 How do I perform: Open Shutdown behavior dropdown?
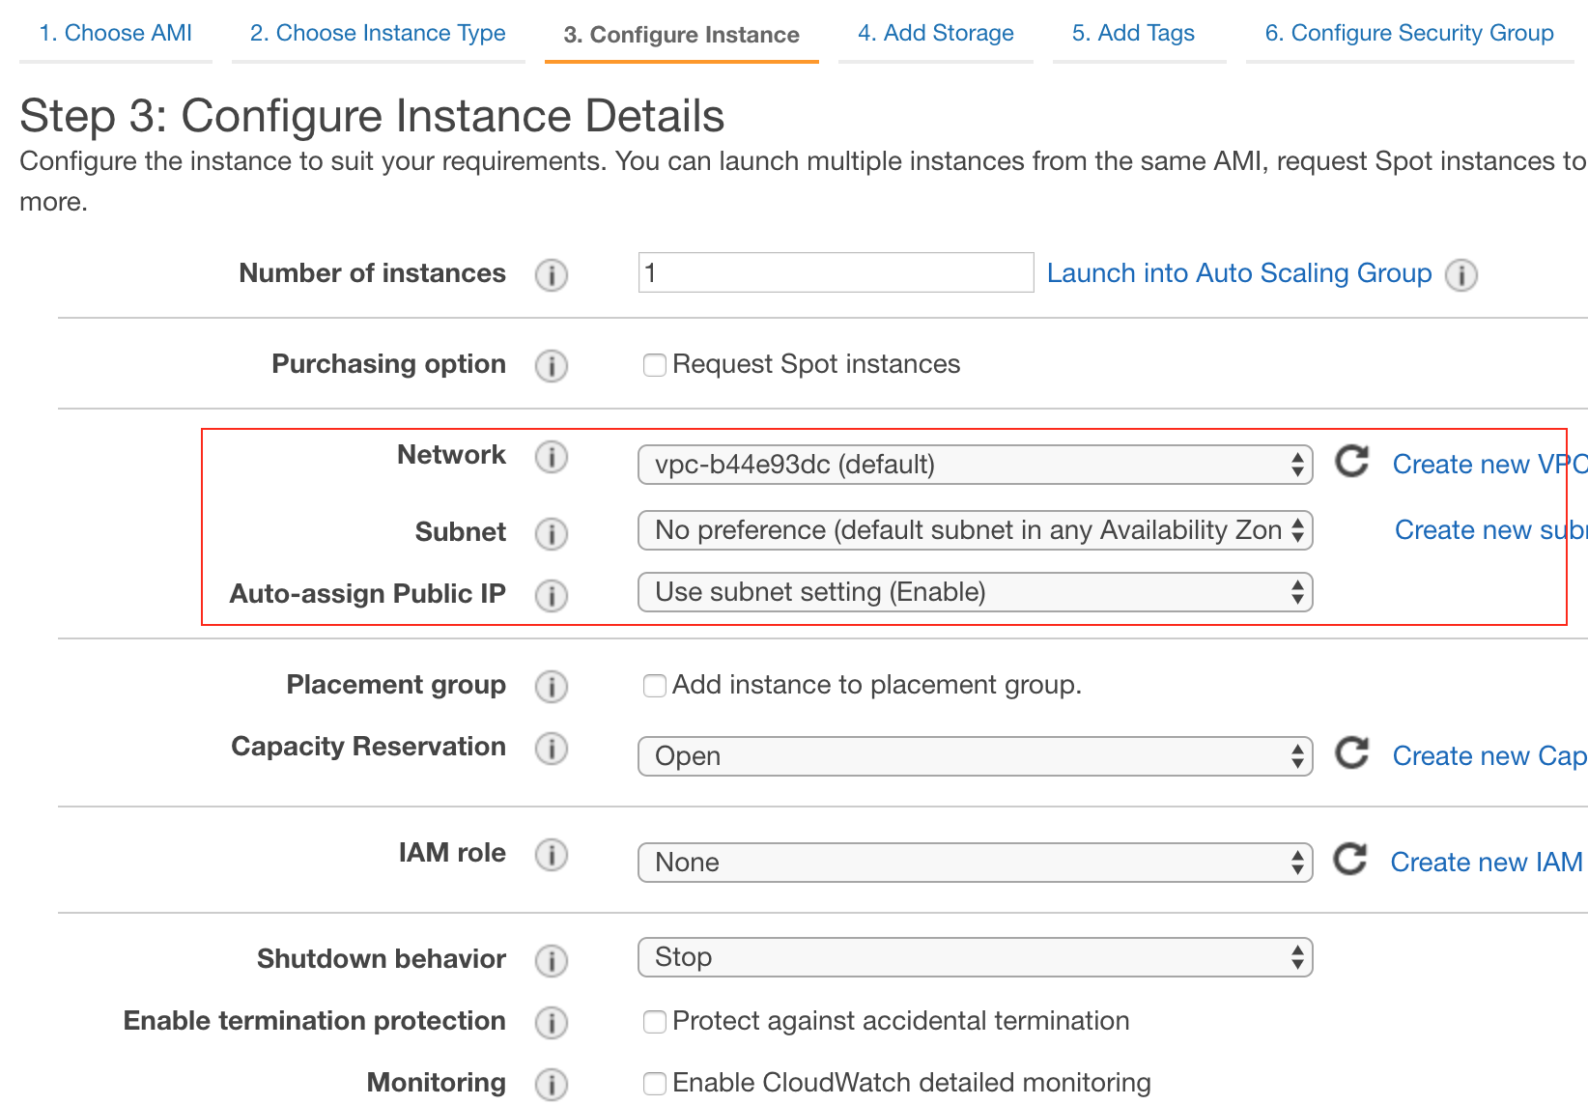click(976, 957)
